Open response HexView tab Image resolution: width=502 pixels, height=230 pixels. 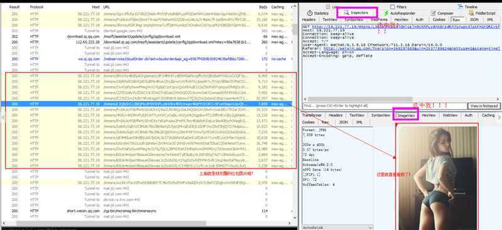click(x=428, y=115)
